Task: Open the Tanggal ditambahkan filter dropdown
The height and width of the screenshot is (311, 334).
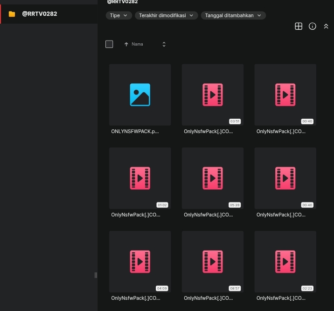Action: [x=233, y=15]
